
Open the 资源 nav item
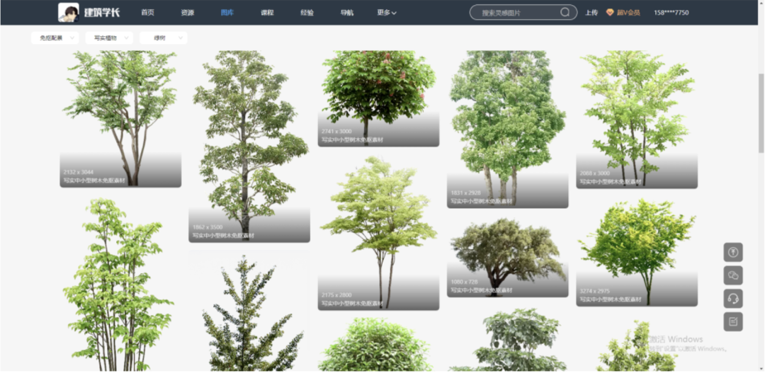187,13
